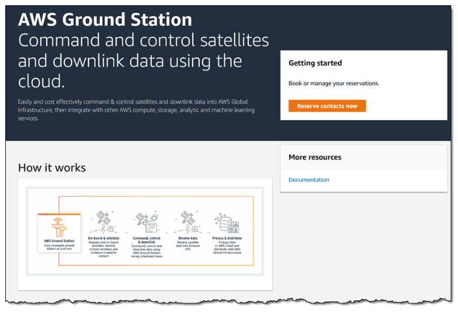Click the Receive data step label
The width and height of the screenshot is (458, 312).
(186, 239)
